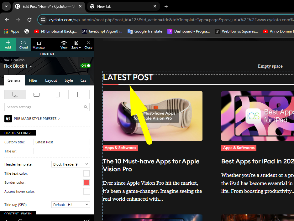This screenshot has height=221, width=294.
Task: Click the browser back arrow
Action: point(7,20)
